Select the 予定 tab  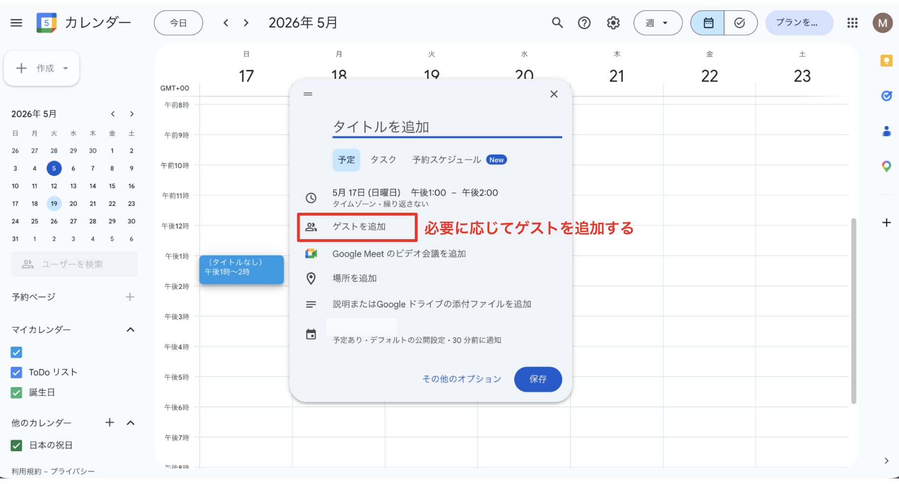(346, 160)
